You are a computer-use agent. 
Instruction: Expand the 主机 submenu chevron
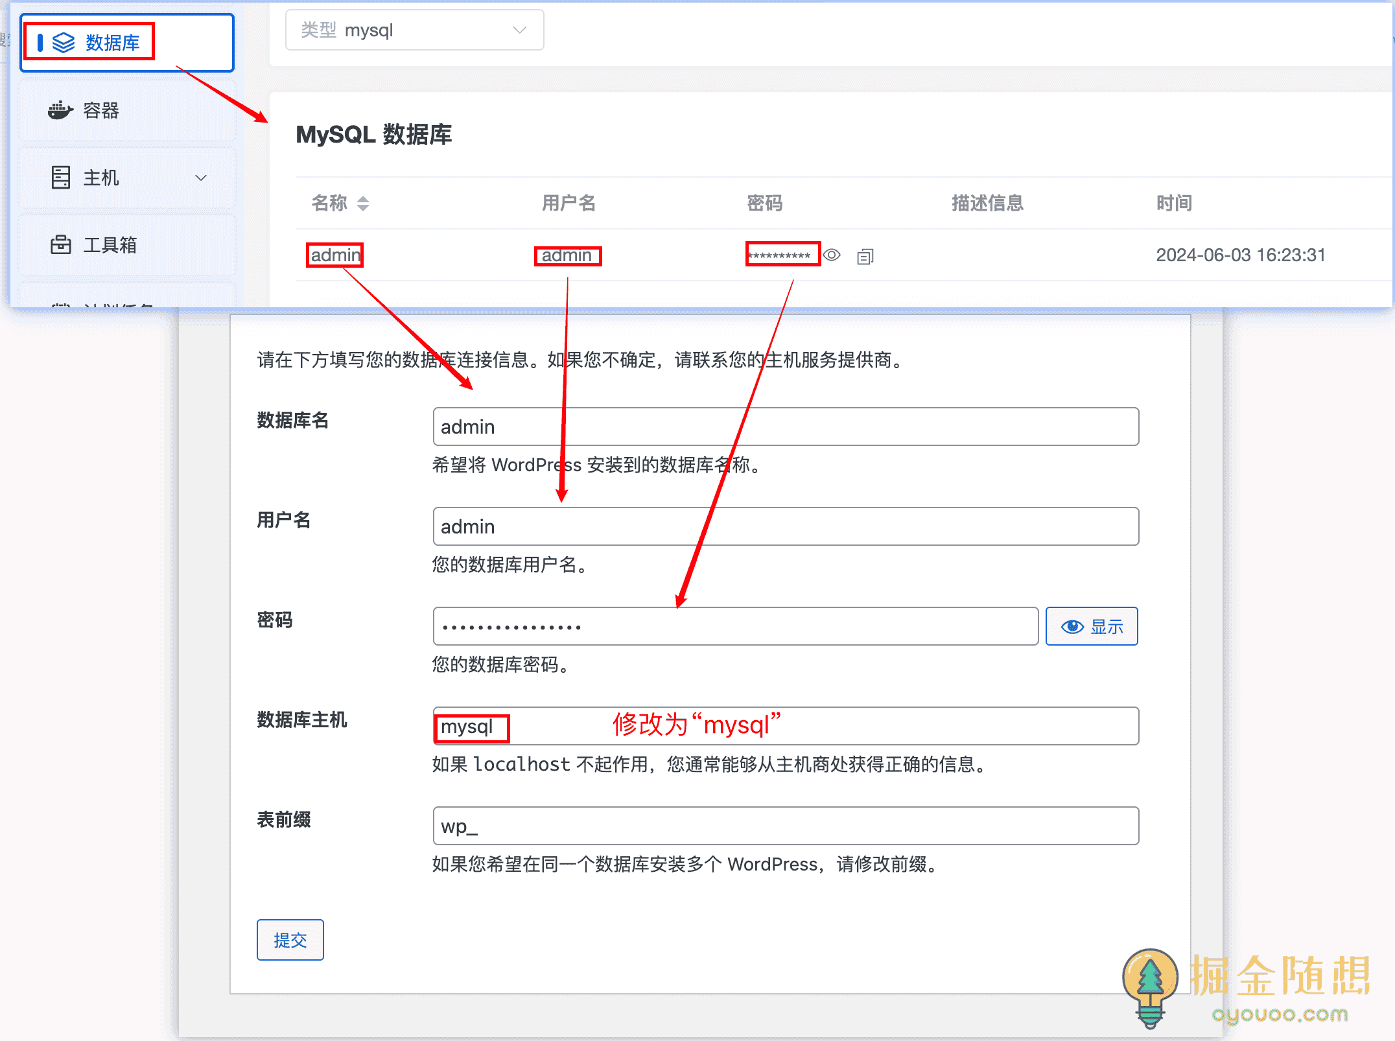point(201,178)
